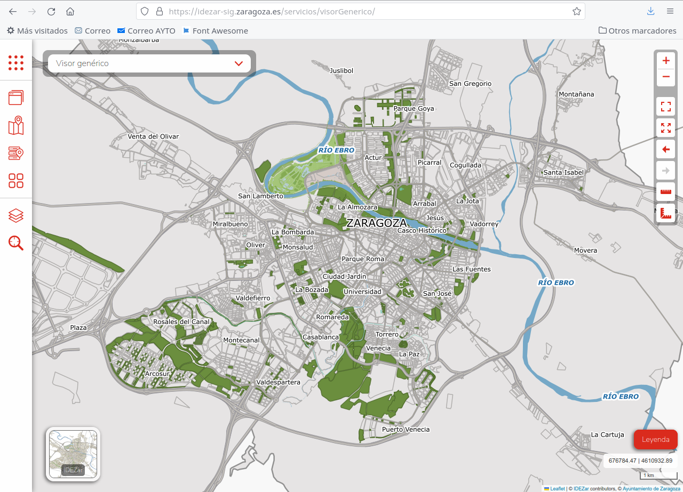Activate the magnifier zoom-search tool
683x492 pixels.
(16, 243)
